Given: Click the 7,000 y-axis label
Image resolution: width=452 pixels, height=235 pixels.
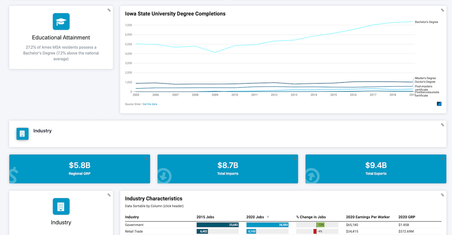Looking at the screenshot, I should coord(128,25).
